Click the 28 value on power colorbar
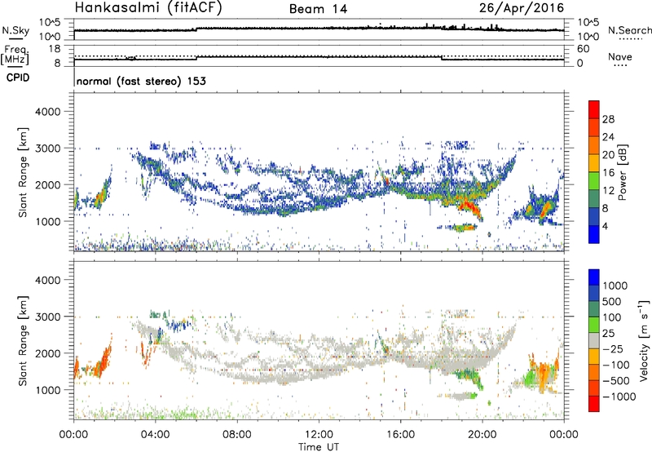This screenshot has width=652, height=452. click(x=608, y=119)
